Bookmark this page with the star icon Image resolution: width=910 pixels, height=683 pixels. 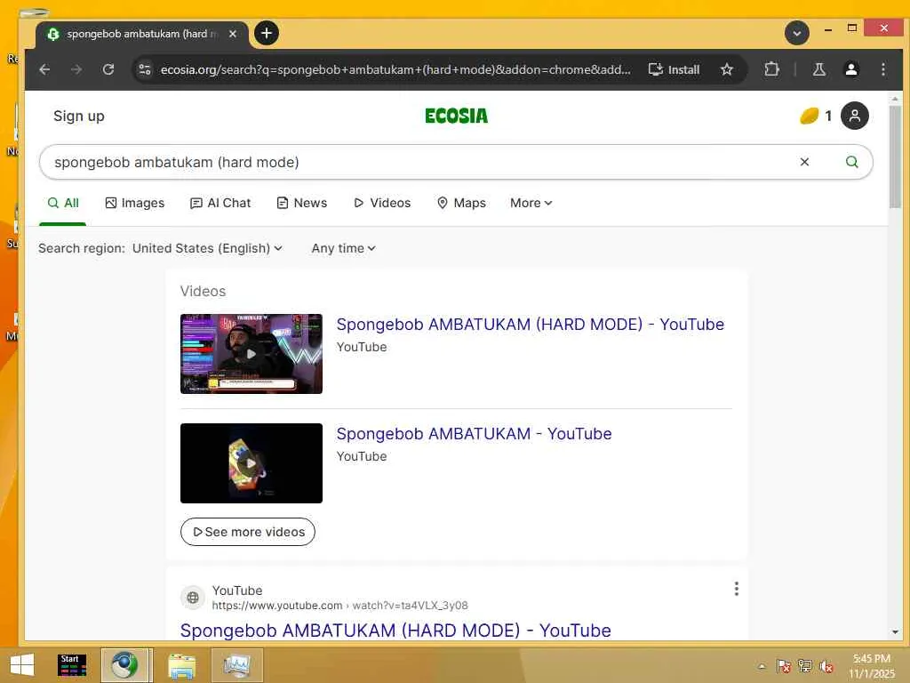coord(727,69)
